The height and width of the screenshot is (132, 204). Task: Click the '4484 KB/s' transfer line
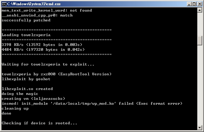43,50
